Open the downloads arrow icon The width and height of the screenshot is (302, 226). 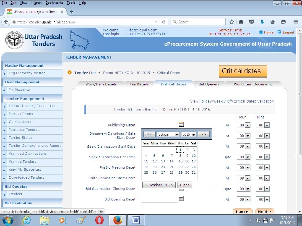point(262,22)
